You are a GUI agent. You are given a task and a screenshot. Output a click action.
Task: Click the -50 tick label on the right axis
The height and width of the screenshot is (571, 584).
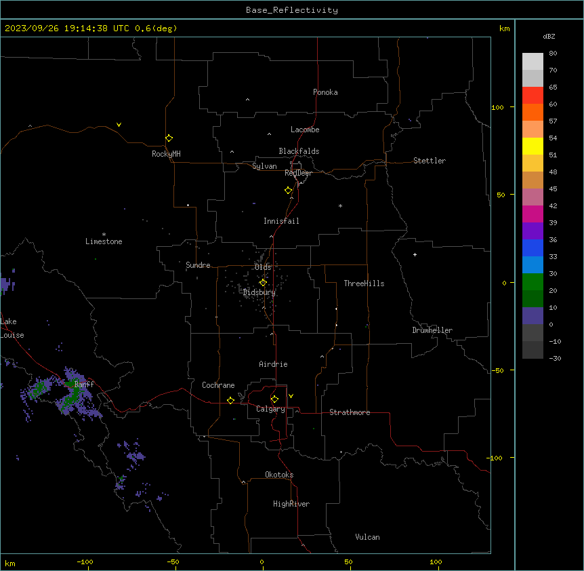click(x=497, y=370)
